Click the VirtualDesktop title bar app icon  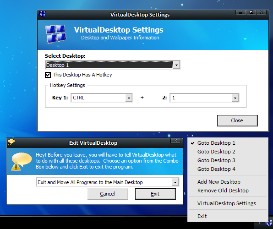click(42, 14)
